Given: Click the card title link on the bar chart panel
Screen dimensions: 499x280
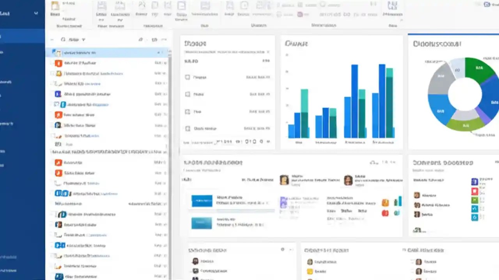Looking at the screenshot, I should [297, 44].
